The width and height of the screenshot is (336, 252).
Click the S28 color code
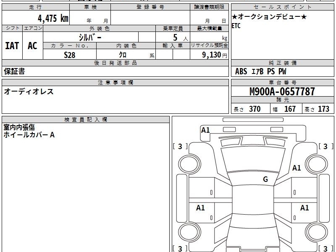70,55
